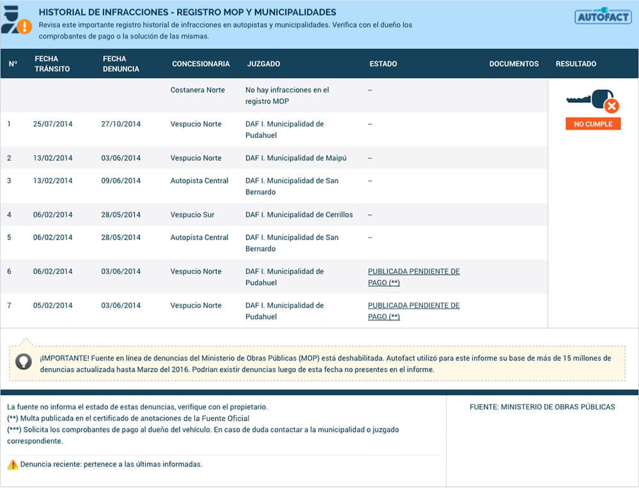Click the Documentos column header
This screenshot has height=488, width=639.
[514, 64]
